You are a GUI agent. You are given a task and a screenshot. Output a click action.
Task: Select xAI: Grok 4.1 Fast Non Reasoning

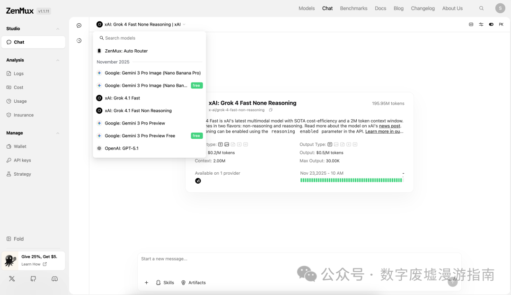click(149, 111)
